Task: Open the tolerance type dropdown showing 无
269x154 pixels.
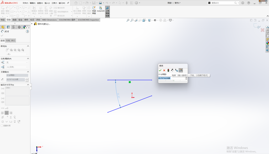Action: 17,62
